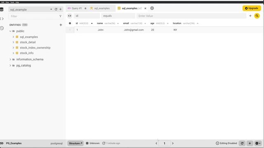The width and height of the screenshot is (264, 148).
Task: Click the connection link icon in status bar
Action: 2,143
